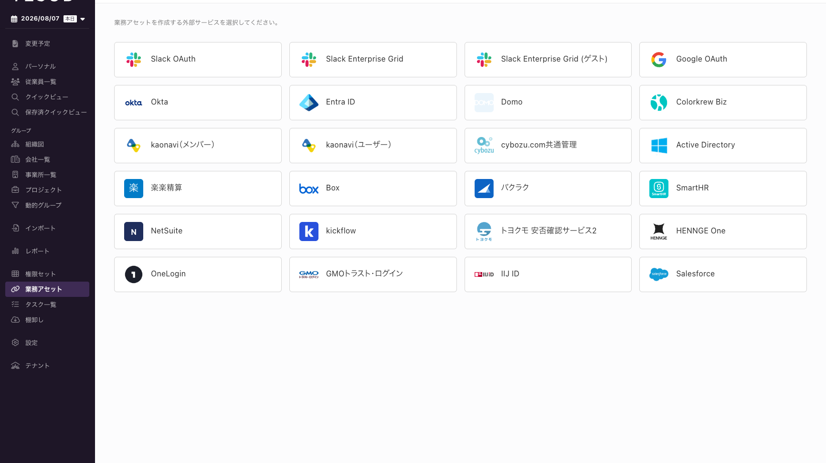Click the 2026/08/07 date text
826x463 pixels.
pos(40,19)
